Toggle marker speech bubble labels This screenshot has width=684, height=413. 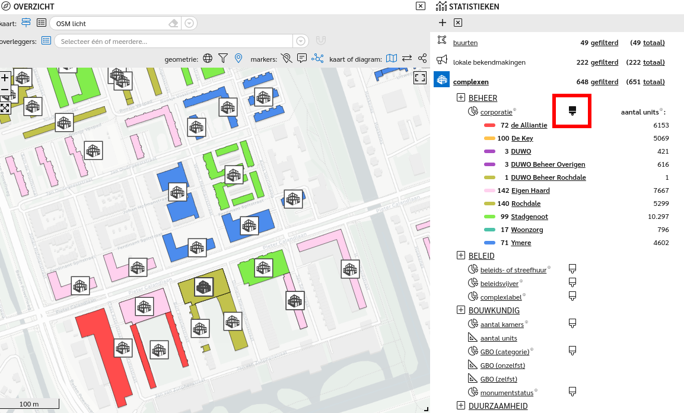[x=301, y=58]
